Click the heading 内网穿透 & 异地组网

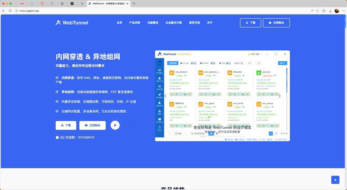[88, 56]
